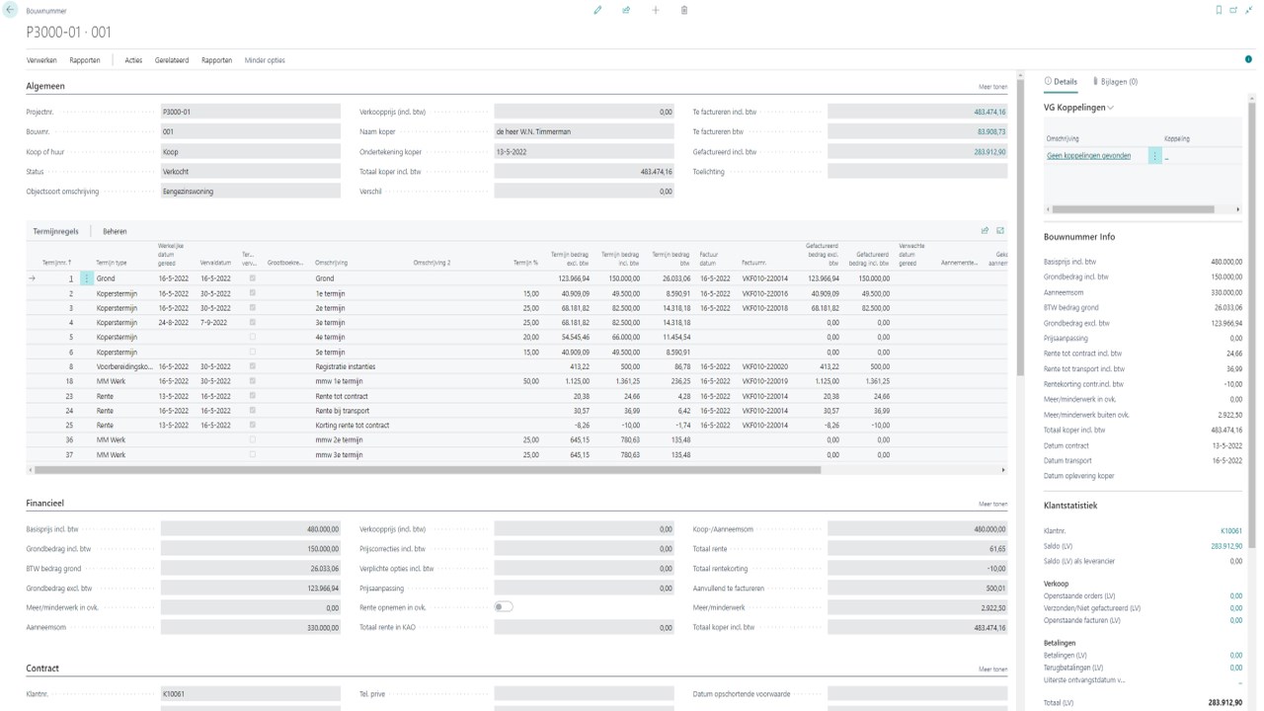Toggle the checkbox for the 2e termijn row
The image size is (1264, 711).
pos(252,308)
